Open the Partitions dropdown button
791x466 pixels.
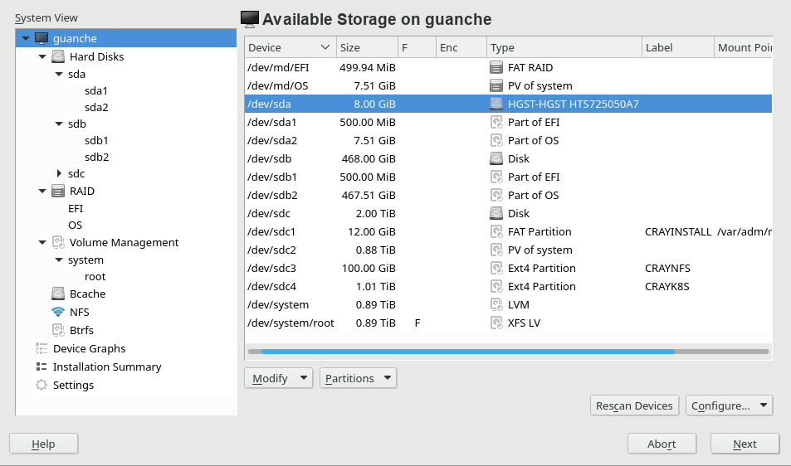[x=358, y=379]
